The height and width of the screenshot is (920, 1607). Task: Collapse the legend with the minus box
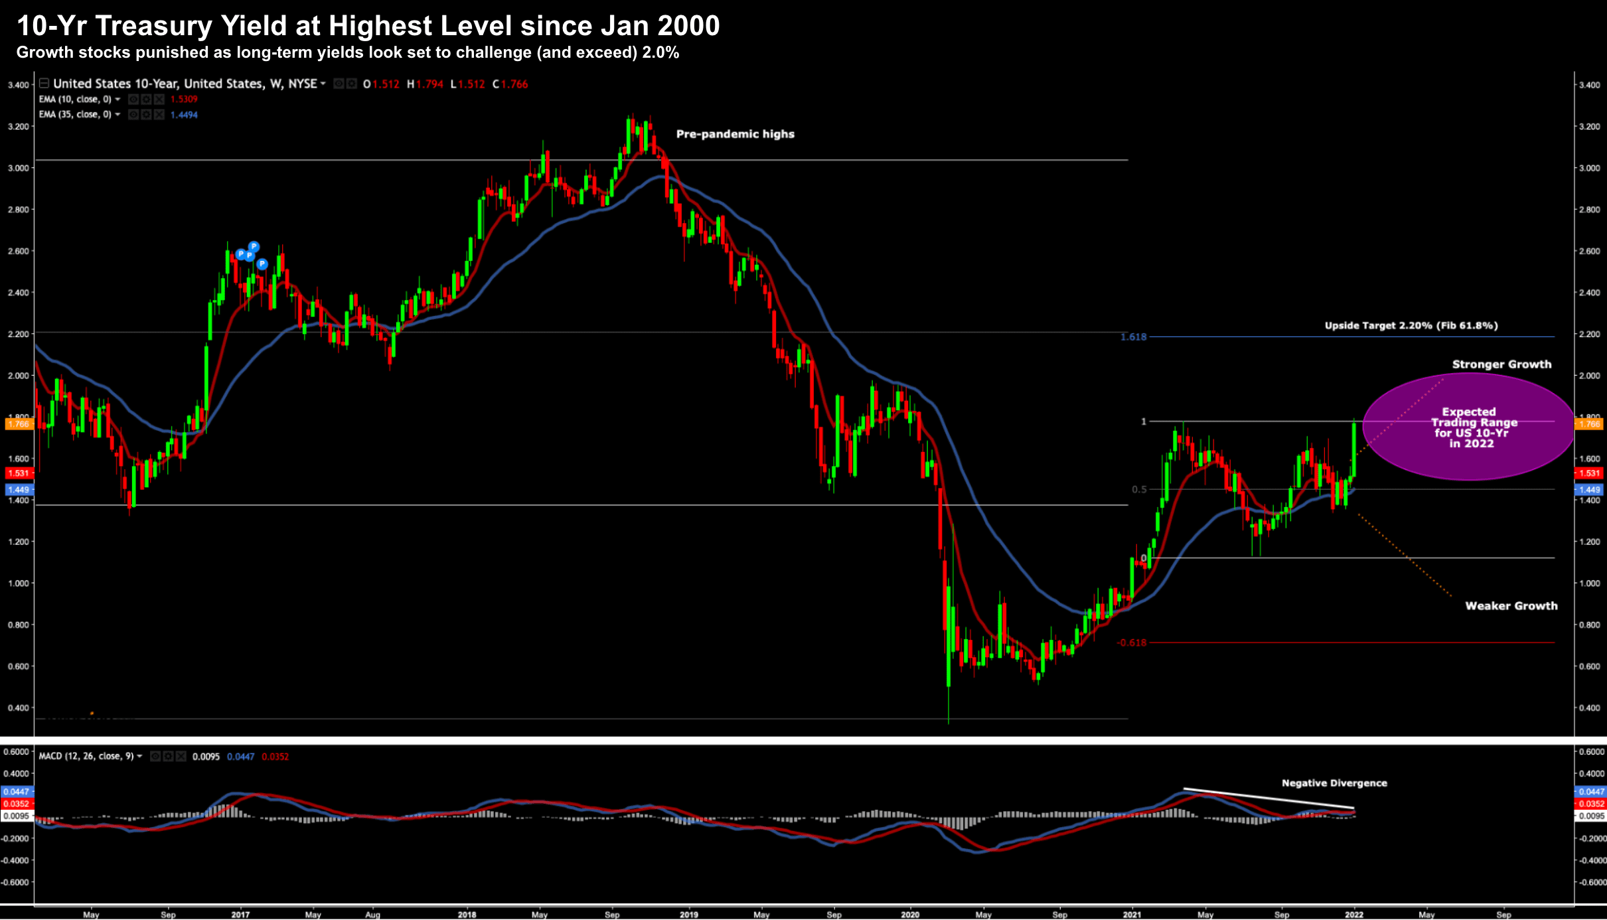click(x=44, y=83)
